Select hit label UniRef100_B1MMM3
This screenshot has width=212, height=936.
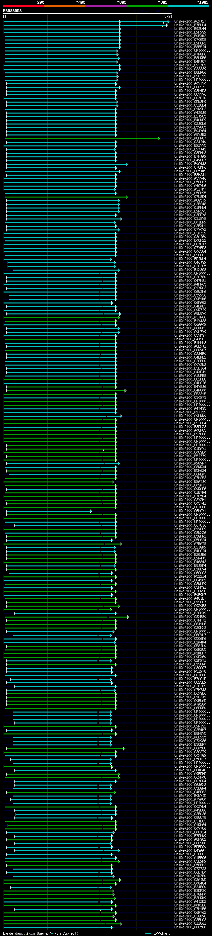point(190,343)
